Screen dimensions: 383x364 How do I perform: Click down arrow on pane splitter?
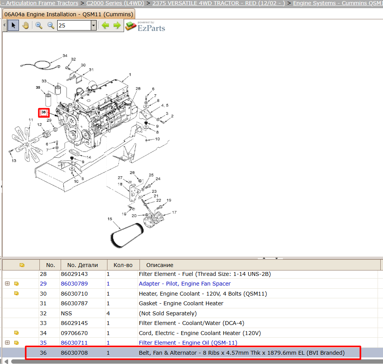tap(276, 258)
